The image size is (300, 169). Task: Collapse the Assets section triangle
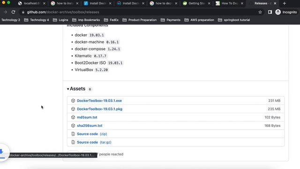coord(68,89)
